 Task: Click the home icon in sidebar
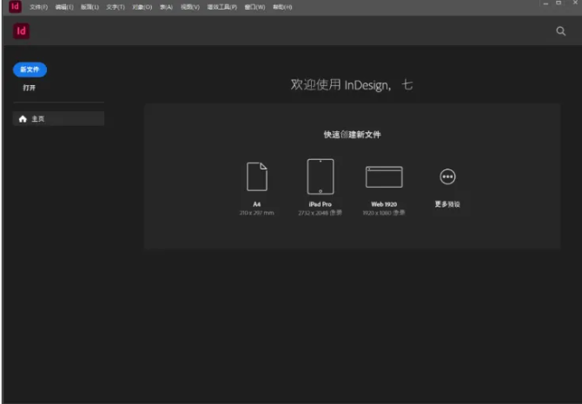(23, 119)
